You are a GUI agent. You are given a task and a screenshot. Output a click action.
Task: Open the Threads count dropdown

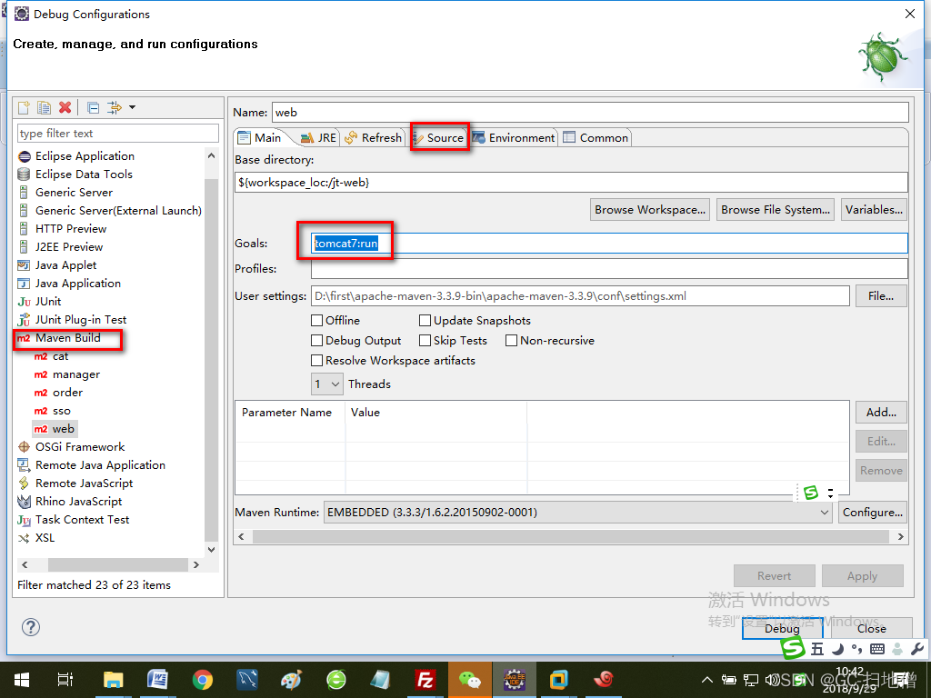pyautogui.click(x=327, y=384)
